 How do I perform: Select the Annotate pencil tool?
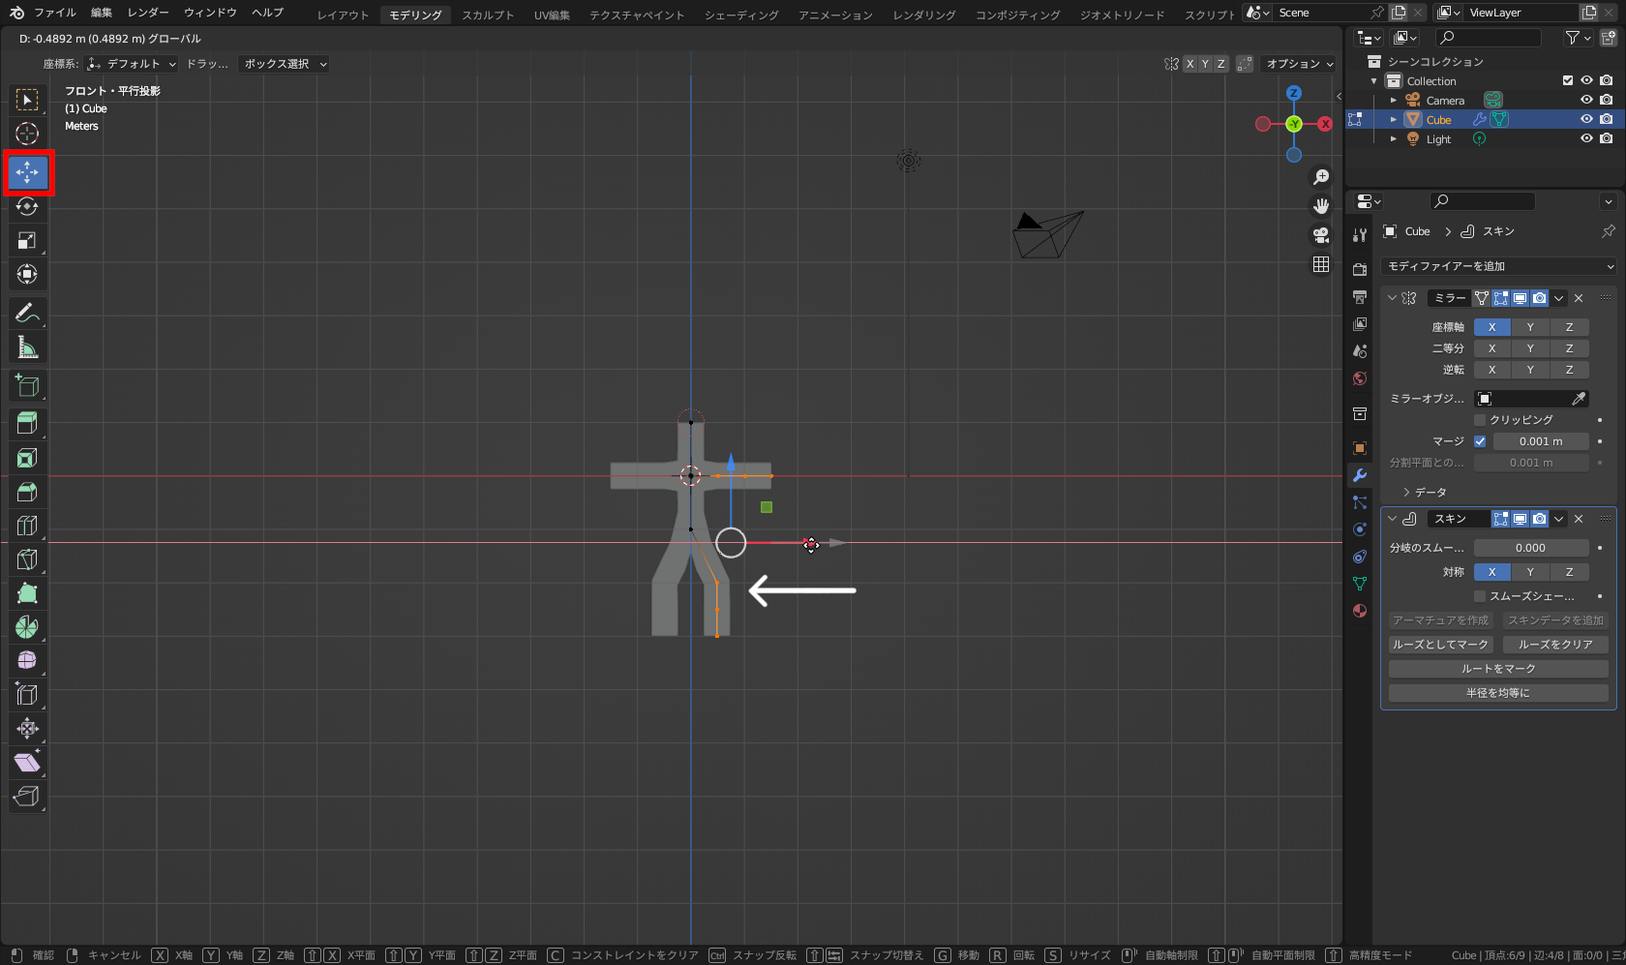pos(27,313)
